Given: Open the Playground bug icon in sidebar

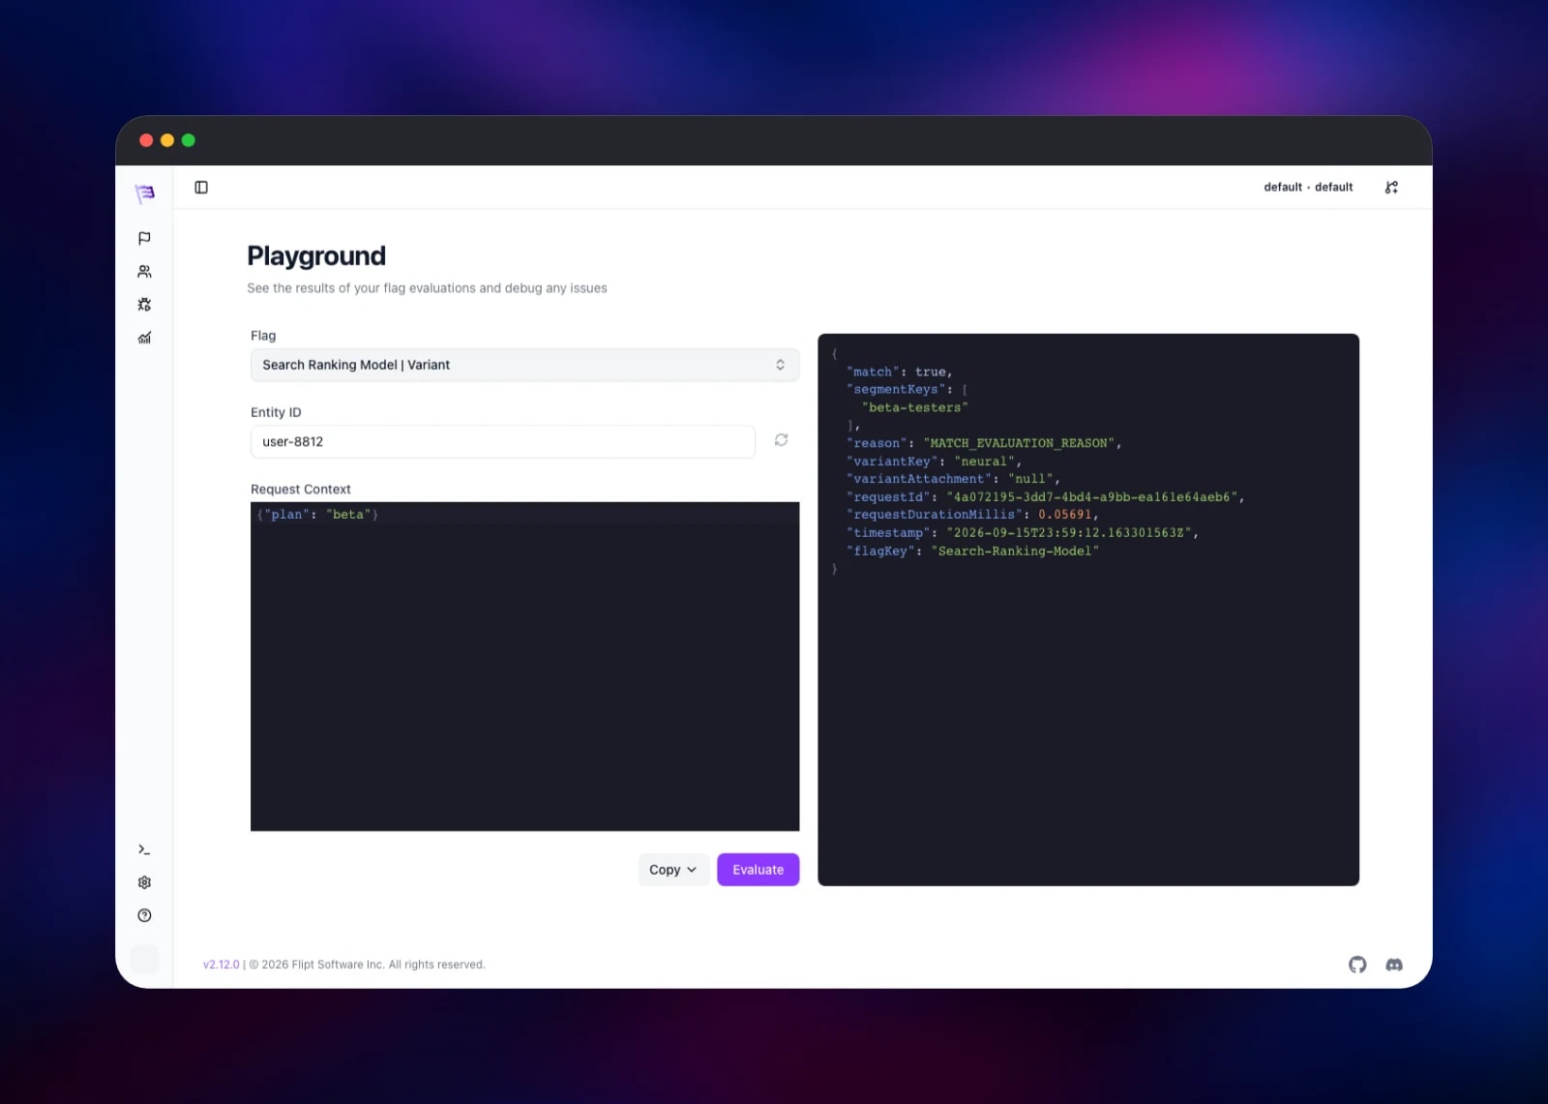Looking at the screenshot, I should click(x=144, y=305).
